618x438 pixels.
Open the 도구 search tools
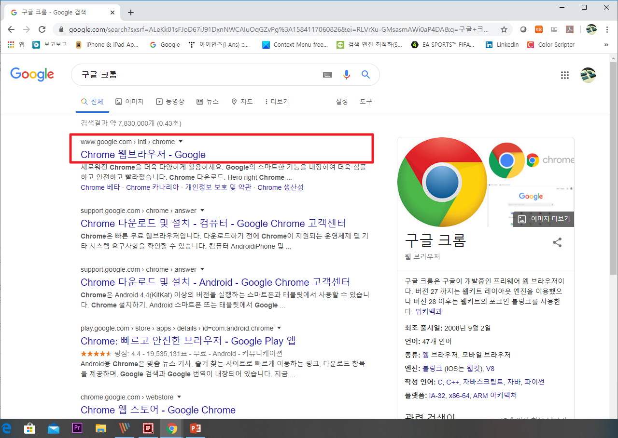coord(366,102)
